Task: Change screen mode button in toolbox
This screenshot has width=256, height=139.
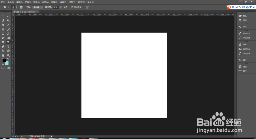Action: [x=8, y=68]
